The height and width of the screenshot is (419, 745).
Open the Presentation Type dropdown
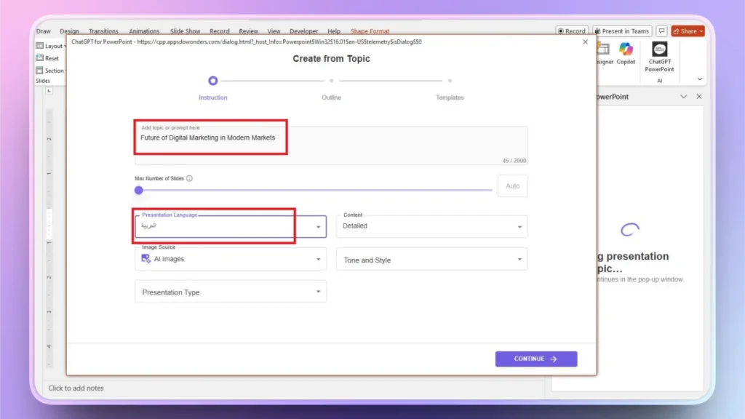pyautogui.click(x=230, y=292)
